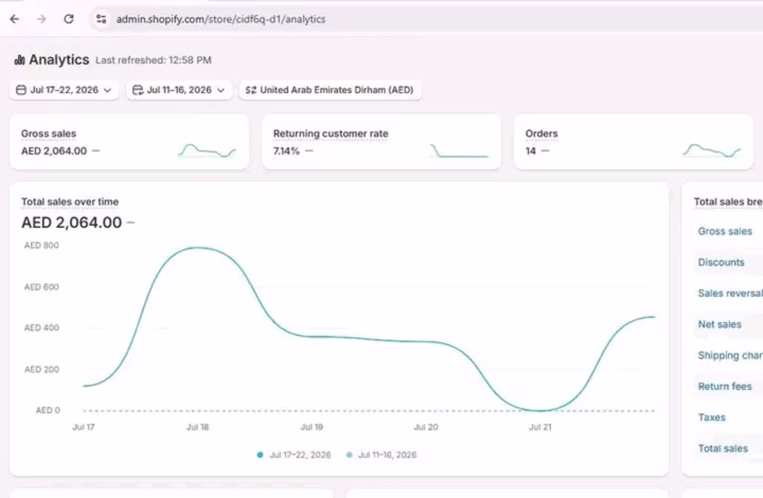Click the browser forward arrow
Image resolution: width=763 pixels, height=498 pixels.
42,19
